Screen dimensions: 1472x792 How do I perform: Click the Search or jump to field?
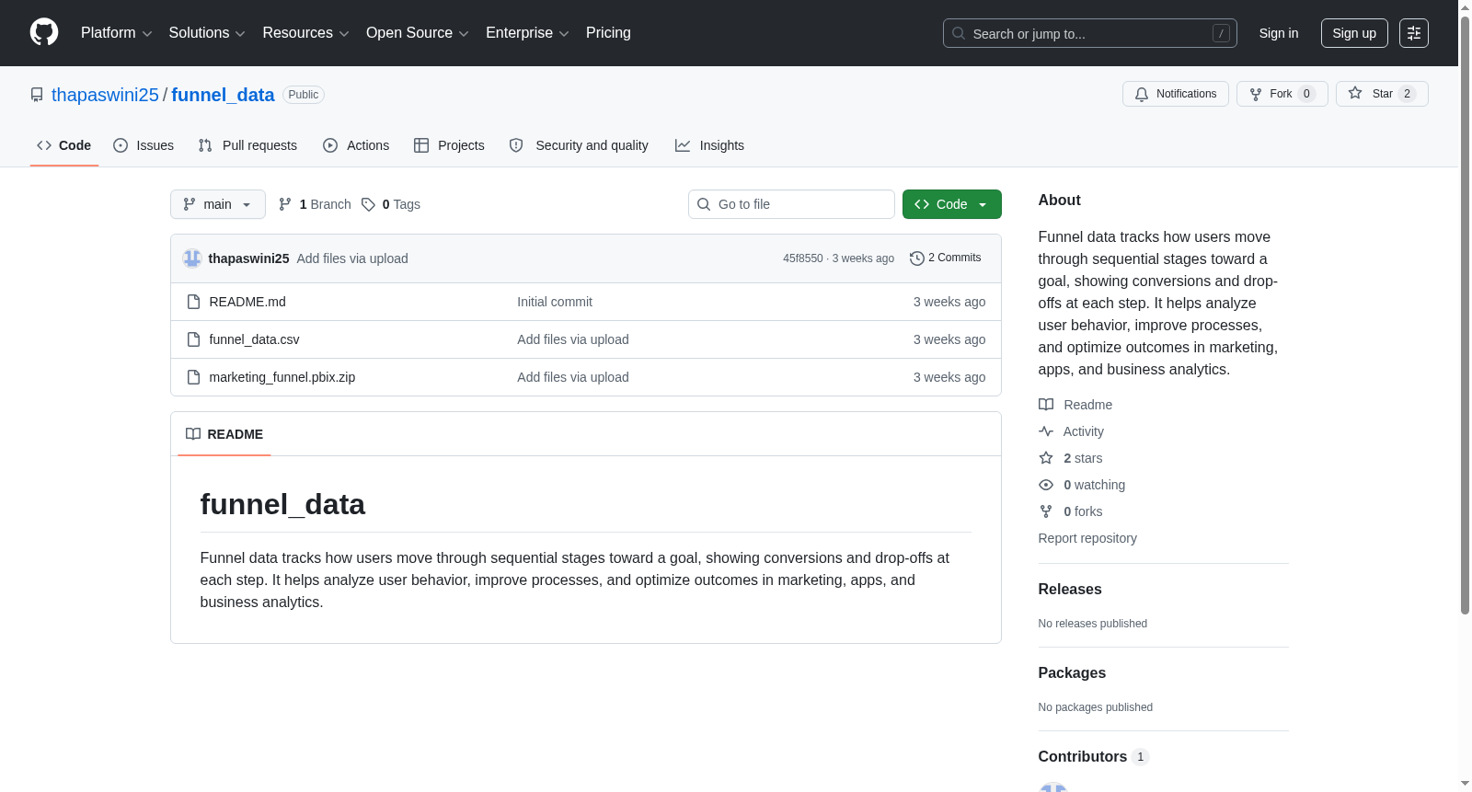[x=1090, y=33]
